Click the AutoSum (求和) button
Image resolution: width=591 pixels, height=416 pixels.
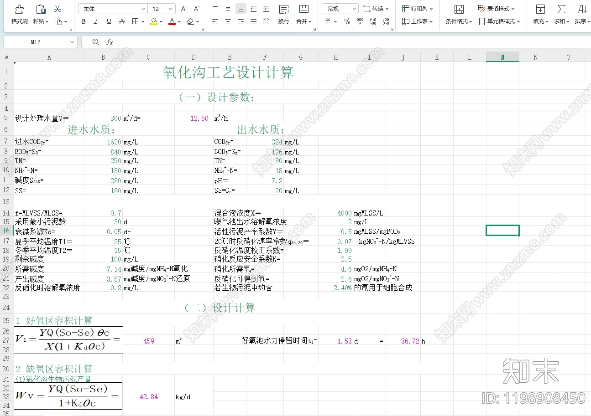561,15
